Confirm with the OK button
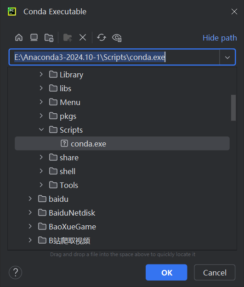The image size is (244, 287). point(166,272)
